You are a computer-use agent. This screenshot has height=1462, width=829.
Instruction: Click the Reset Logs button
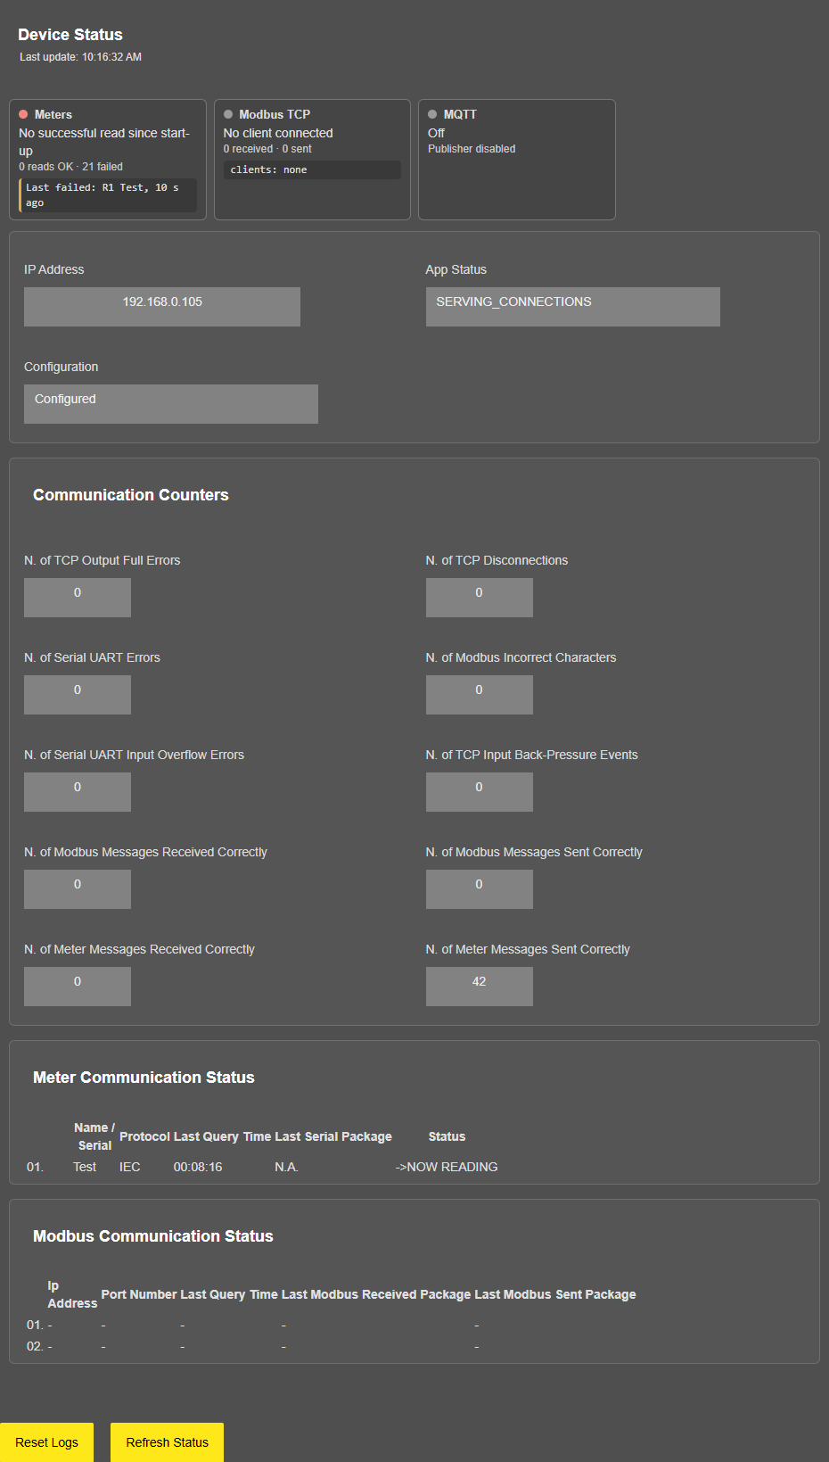coord(46,1442)
